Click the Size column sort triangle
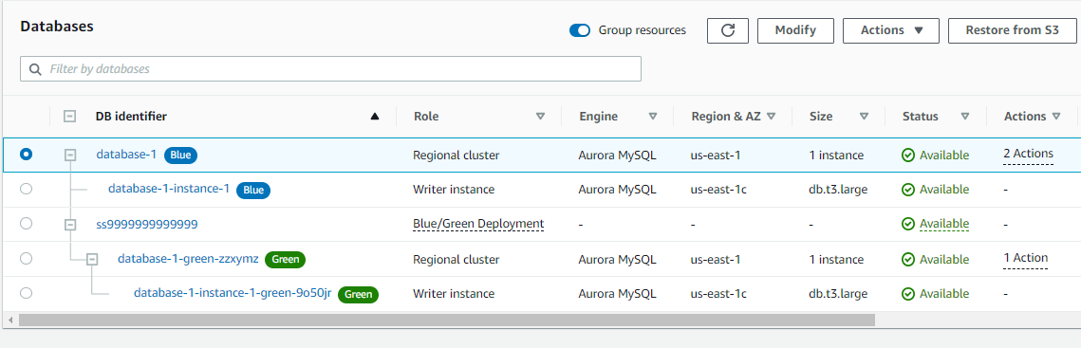This screenshot has width=1081, height=348. 863,117
